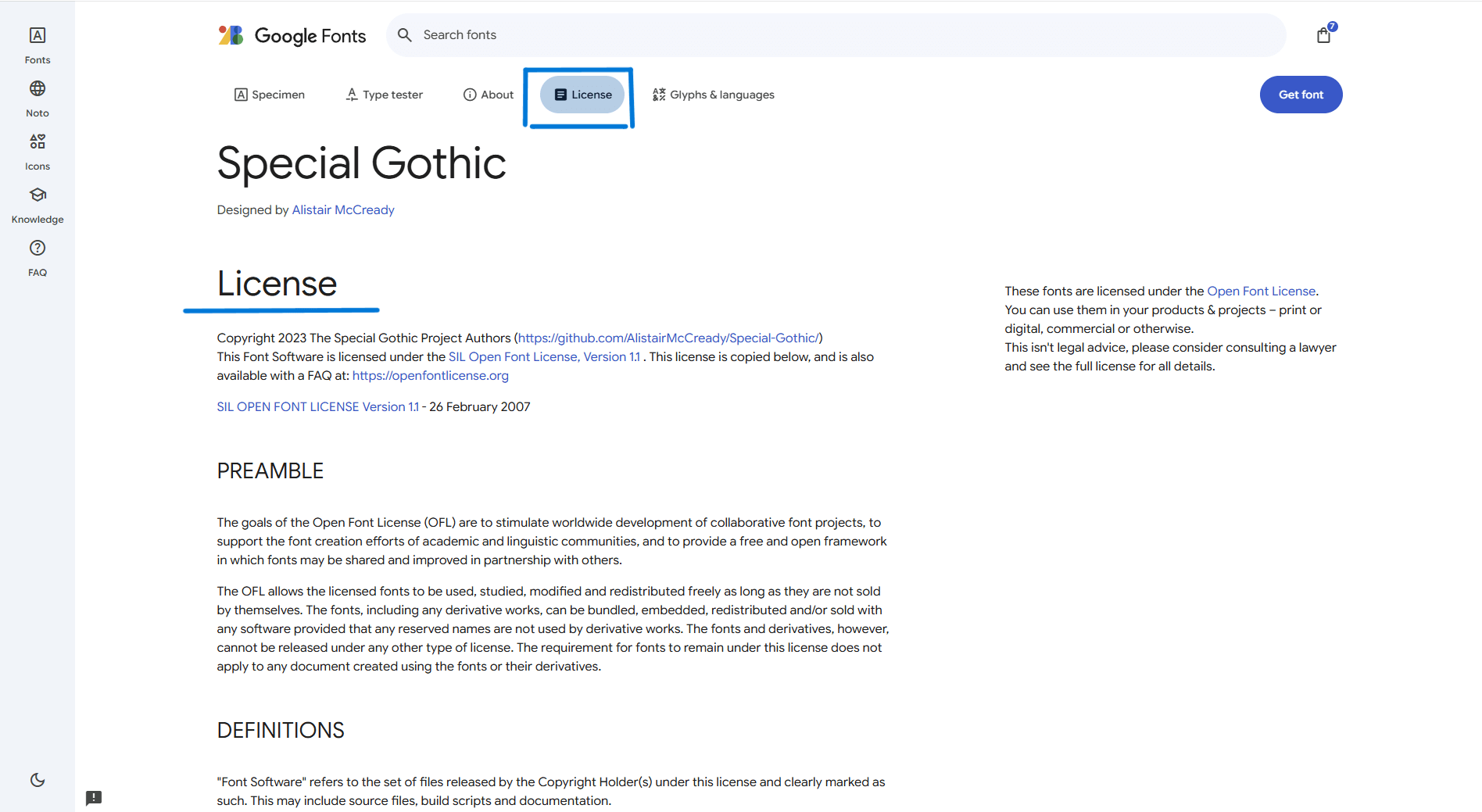The image size is (1482, 812).
Task: Click the PREAMBLE heading
Action: pos(270,471)
